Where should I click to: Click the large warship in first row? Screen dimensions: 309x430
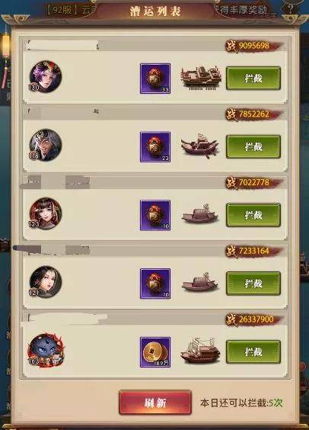201,78
